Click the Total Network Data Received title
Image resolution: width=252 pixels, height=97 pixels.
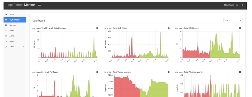(49, 28)
